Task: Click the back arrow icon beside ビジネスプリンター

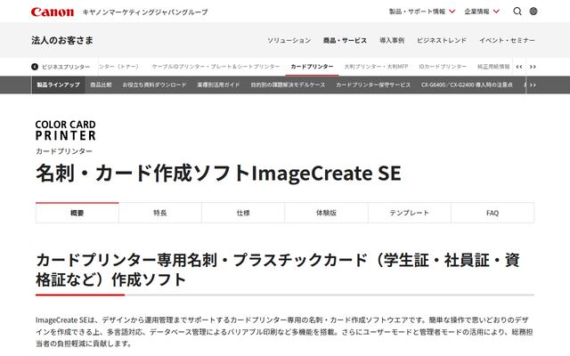Action: click(35, 67)
